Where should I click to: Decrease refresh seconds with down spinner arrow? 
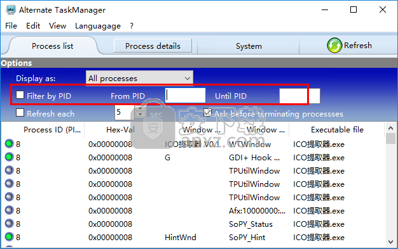[140, 115]
